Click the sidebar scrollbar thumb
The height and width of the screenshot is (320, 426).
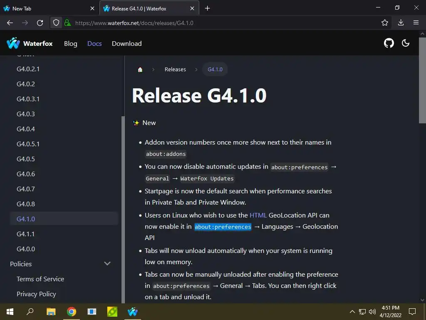point(123,210)
